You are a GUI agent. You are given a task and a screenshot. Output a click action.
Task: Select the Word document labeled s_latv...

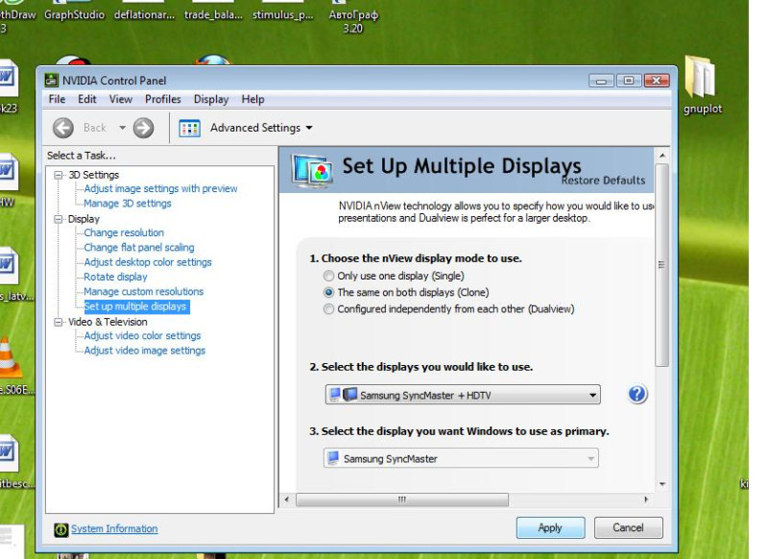pos(10,275)
